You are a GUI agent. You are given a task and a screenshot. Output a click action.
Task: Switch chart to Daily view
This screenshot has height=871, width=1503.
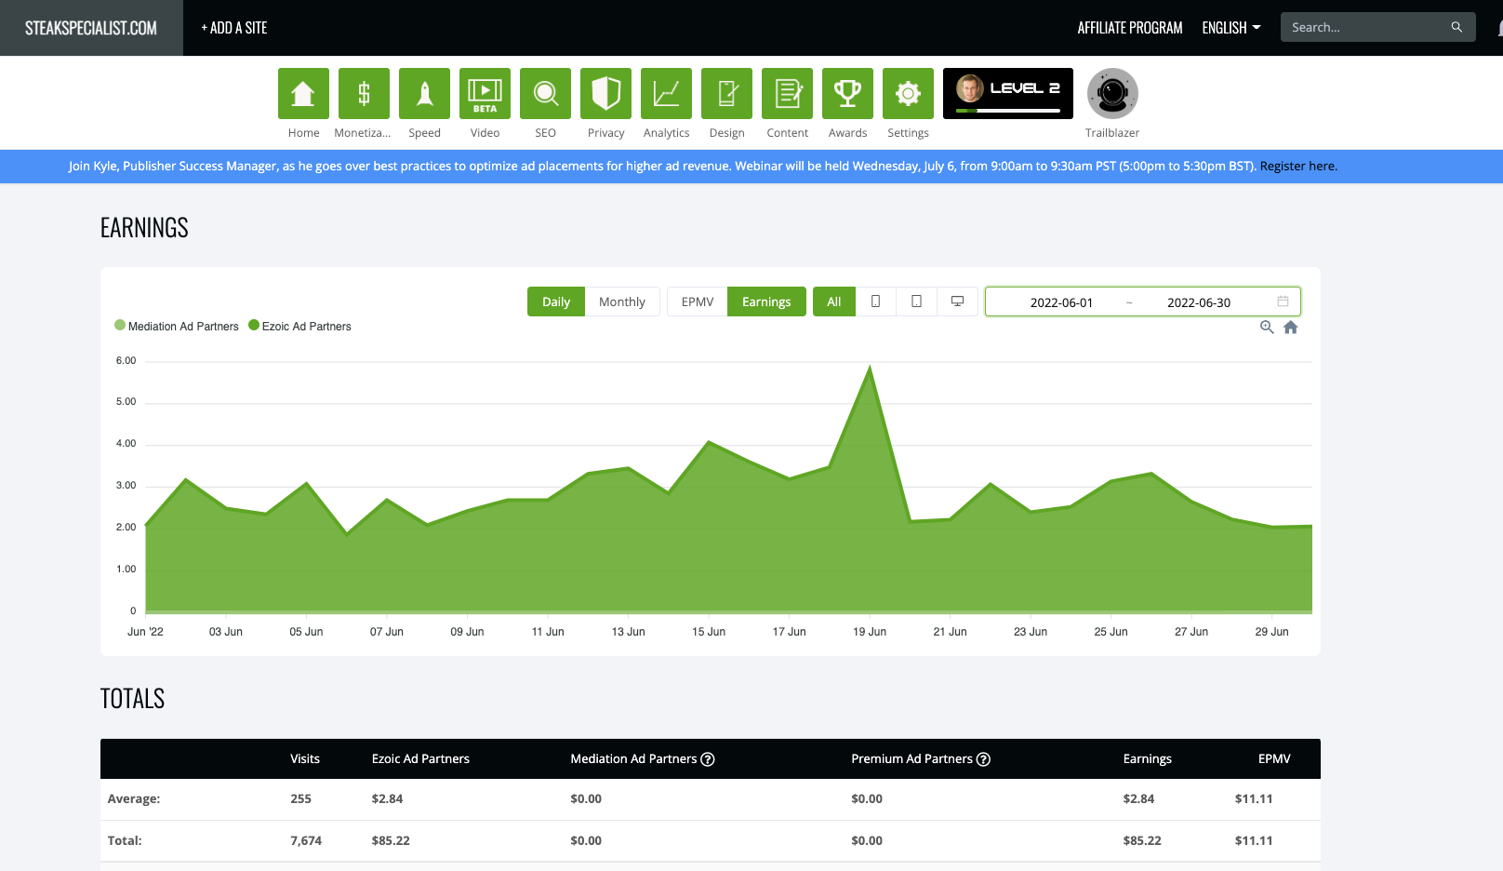(x=556, y=301)
